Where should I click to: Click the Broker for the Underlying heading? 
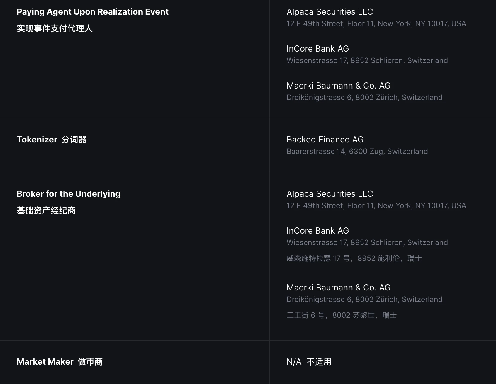tap(69, 194)
